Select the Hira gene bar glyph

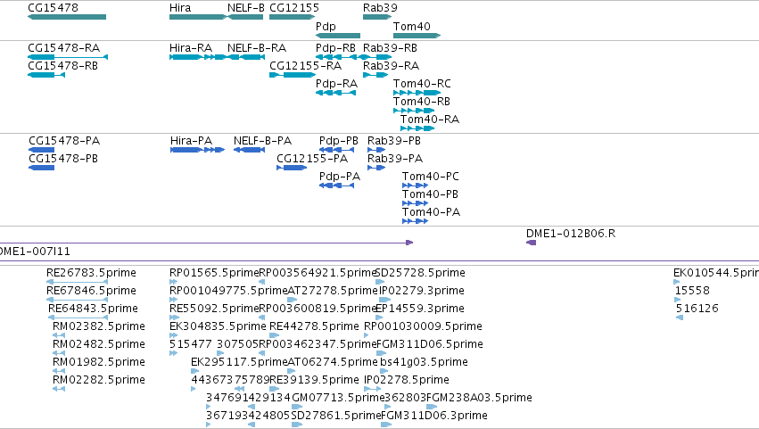[198, 17]
